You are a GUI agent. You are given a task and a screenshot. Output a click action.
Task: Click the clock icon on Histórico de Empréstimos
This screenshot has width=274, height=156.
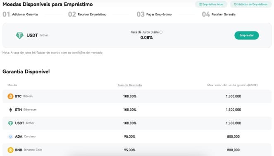click(x=235, y=5)
